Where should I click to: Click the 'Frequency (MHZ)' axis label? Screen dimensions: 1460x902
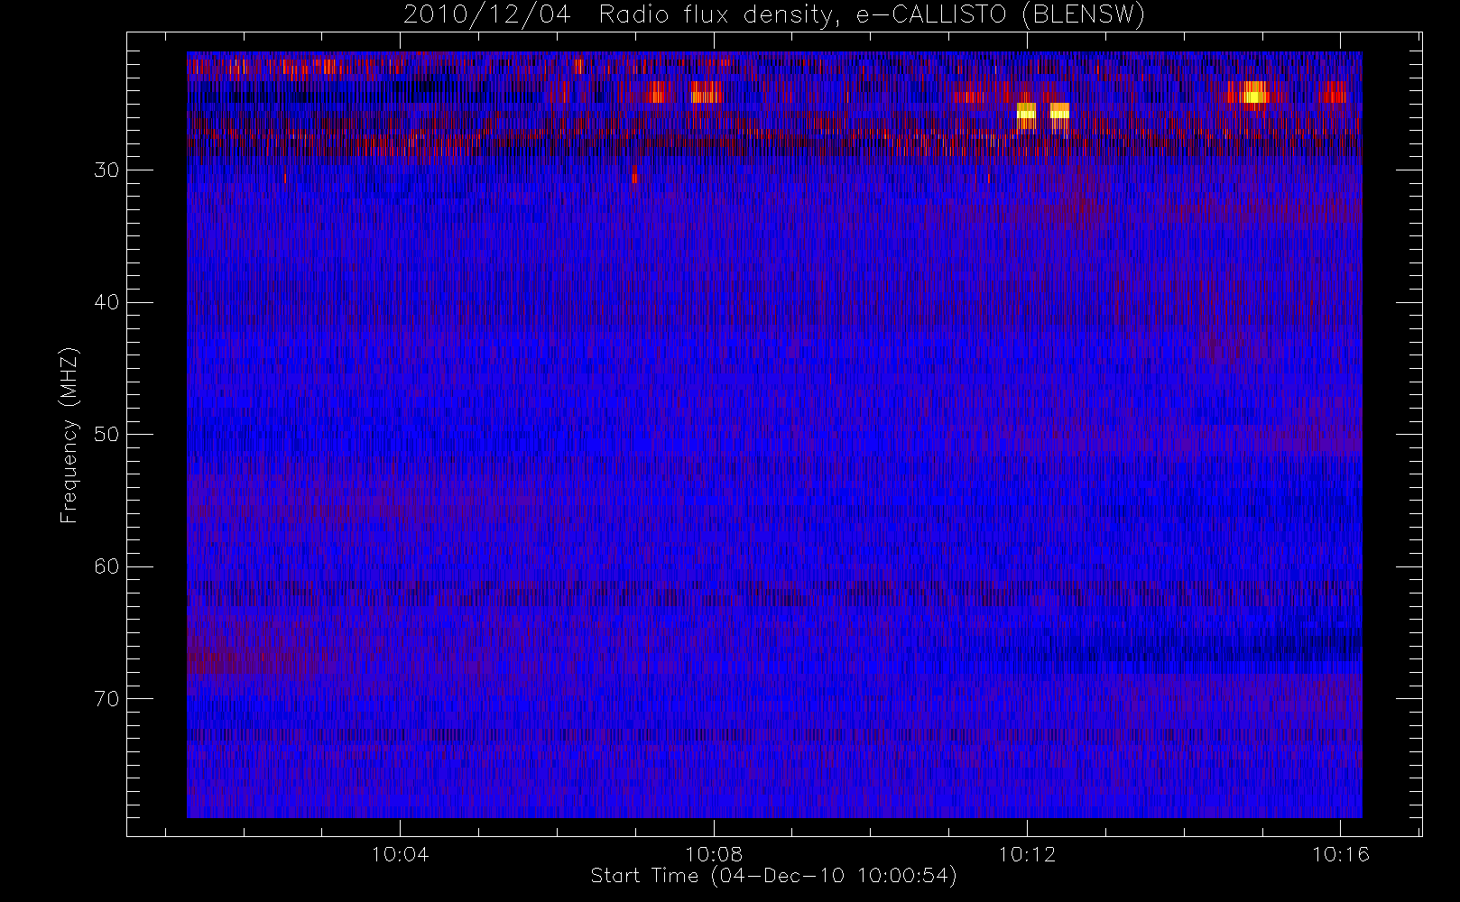pos(69,435)
